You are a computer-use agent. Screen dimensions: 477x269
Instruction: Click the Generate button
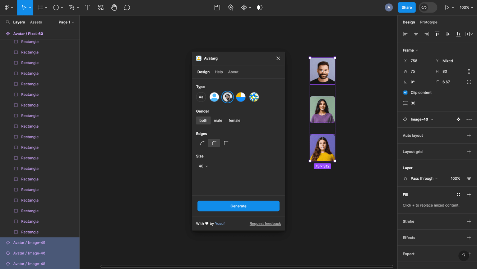(x=238, y=206)
